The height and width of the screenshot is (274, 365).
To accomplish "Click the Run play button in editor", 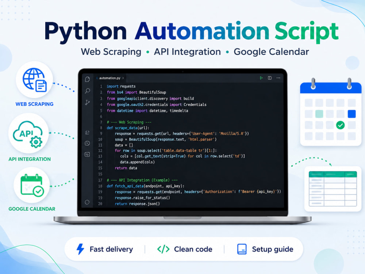I will 261,78.
